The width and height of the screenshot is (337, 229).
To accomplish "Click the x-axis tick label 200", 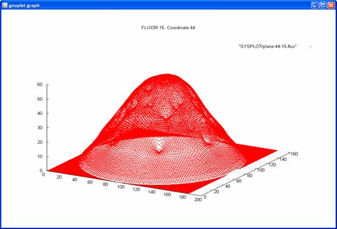I will 198,199.
